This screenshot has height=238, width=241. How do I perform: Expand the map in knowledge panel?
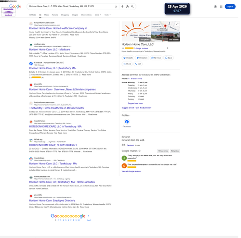coord(177,24)
